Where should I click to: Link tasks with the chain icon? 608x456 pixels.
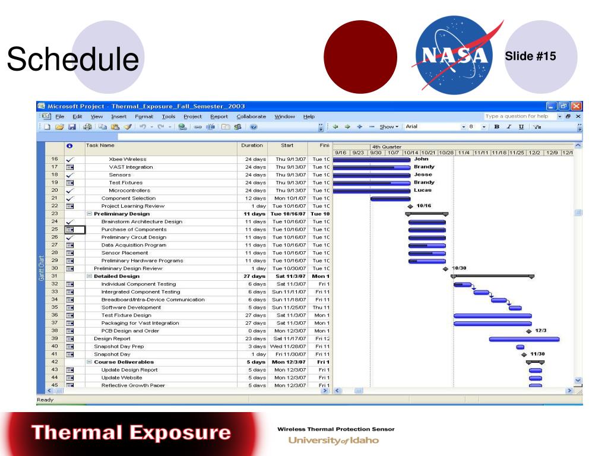tap(198, 127)
